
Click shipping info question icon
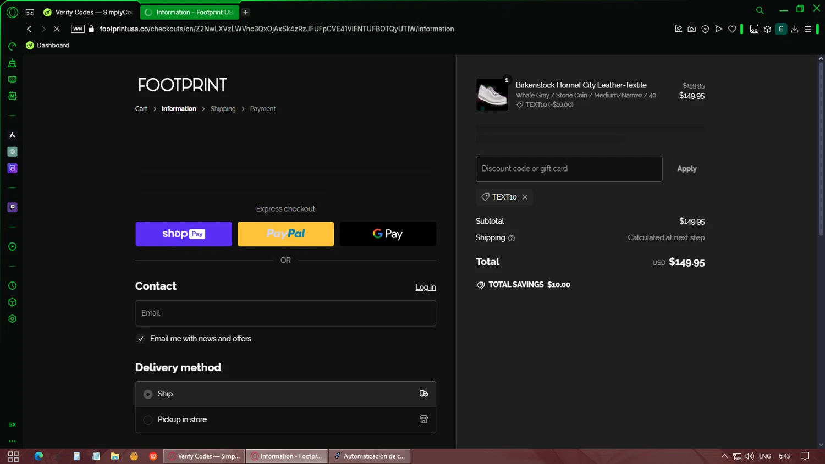tap(512, 238)
